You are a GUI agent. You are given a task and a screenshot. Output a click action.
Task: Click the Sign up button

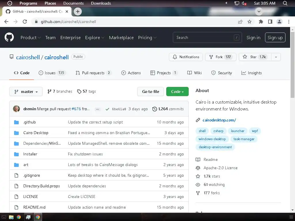click(x=275, y=37)
